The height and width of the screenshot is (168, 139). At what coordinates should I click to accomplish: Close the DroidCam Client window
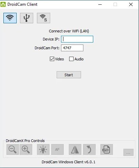coord(131,4)
